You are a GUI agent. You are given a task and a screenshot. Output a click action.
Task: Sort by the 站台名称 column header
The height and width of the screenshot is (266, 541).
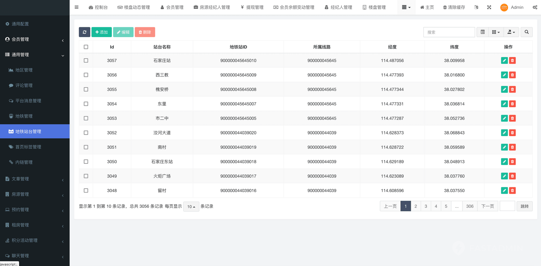pos(162,47)
